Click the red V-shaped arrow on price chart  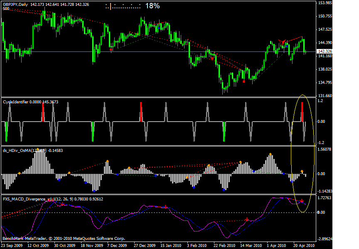282,42
